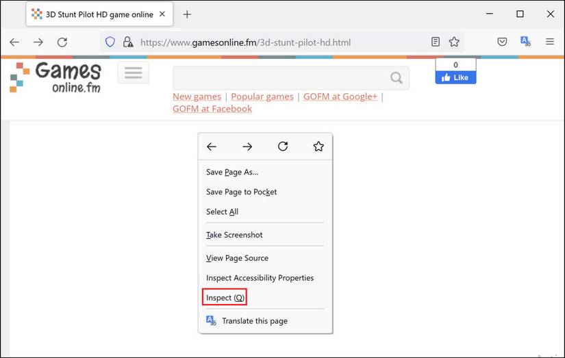Minimize the Firefox window
Screen dimensions: 565x358
point(490,14)
